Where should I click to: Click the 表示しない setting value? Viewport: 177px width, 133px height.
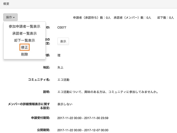(65, 104)
